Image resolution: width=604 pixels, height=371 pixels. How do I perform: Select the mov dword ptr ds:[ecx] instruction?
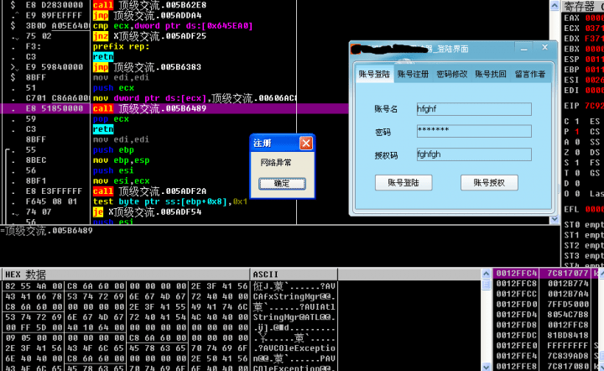195,98
